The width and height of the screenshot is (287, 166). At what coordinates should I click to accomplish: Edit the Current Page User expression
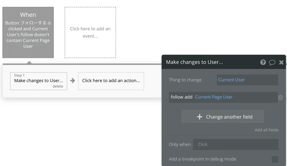click(x=213, y=97)
